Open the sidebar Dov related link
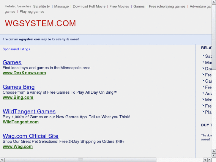216x162 pixels. click(x=208, y=69)
